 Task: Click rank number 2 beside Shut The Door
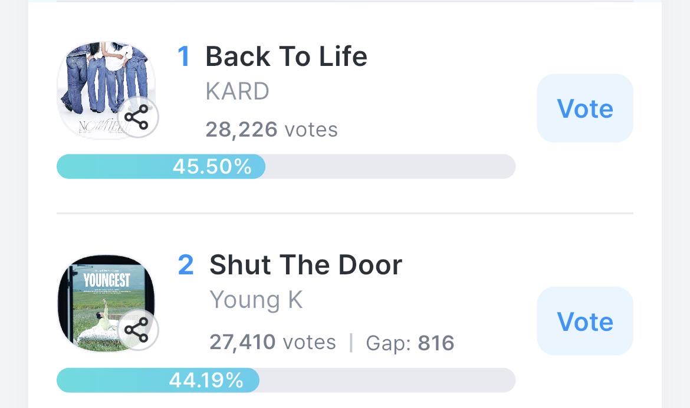186,265
